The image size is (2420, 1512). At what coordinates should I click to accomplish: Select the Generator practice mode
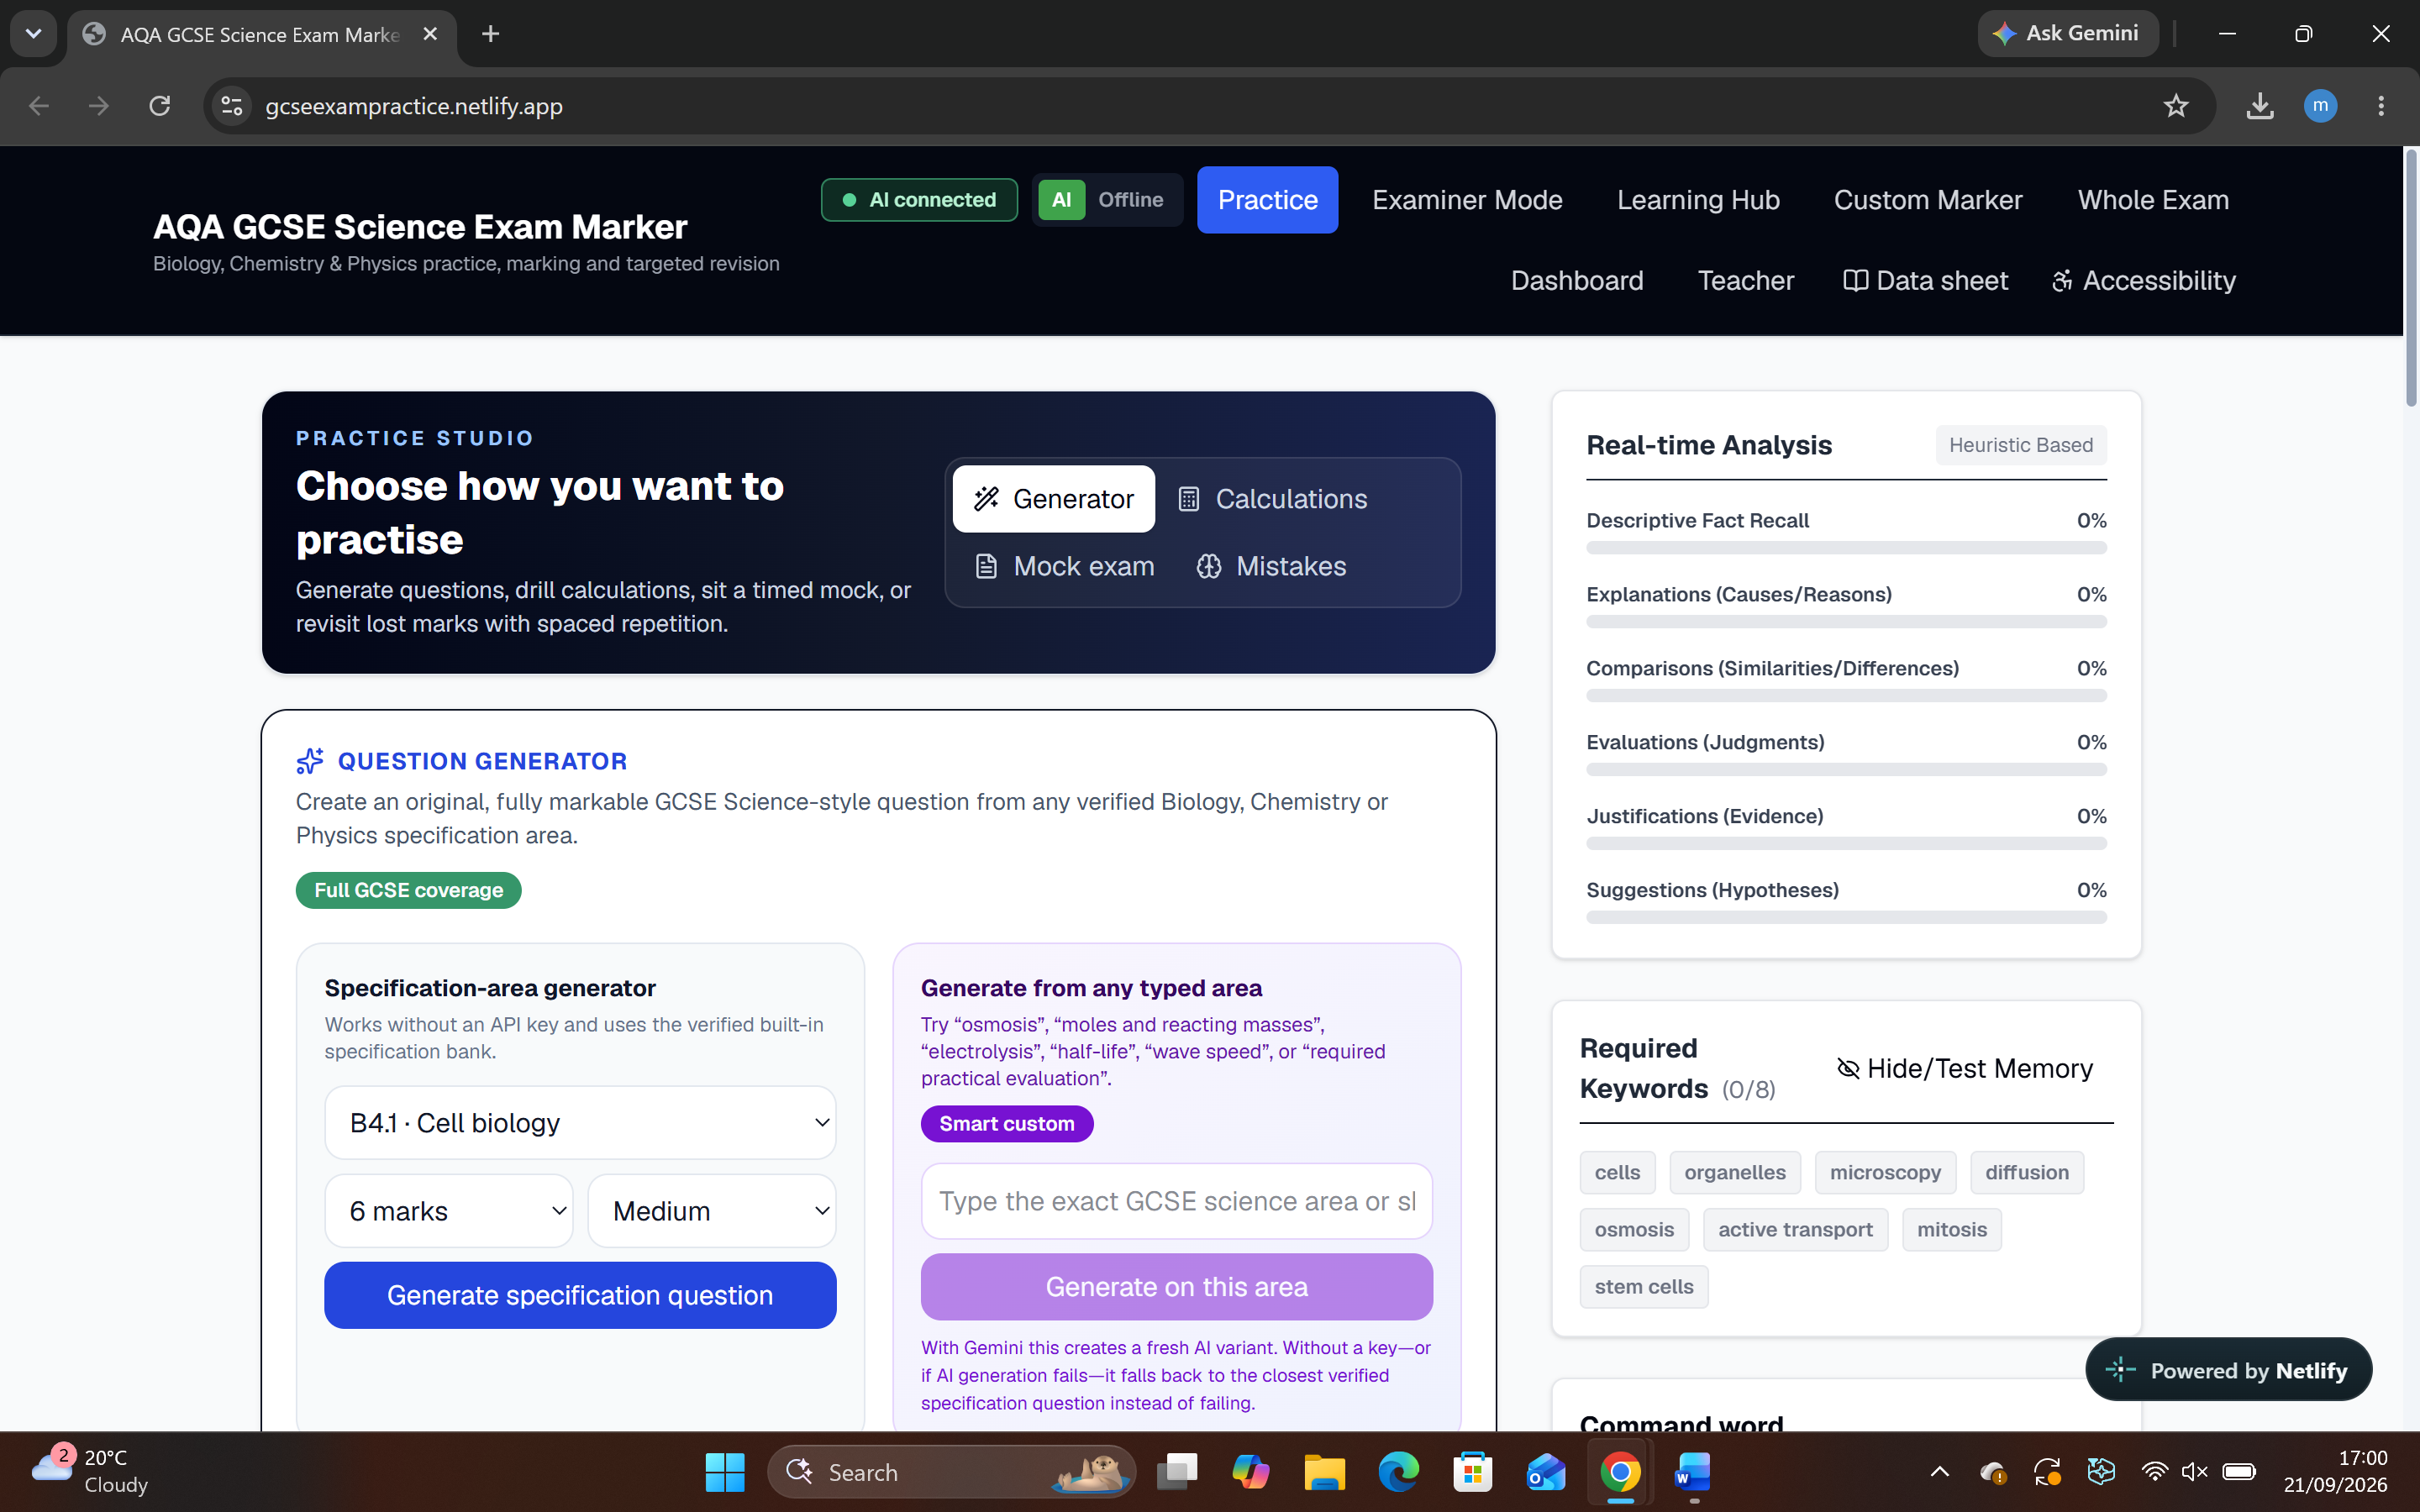1053,498
